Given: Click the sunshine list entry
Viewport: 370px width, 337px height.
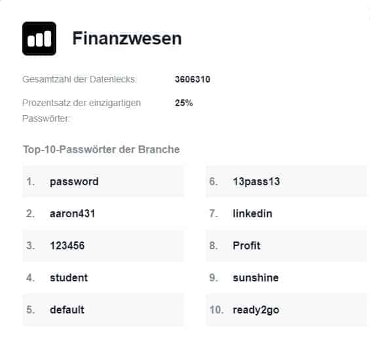Looking at the screenshot, I should pos(286,278).
